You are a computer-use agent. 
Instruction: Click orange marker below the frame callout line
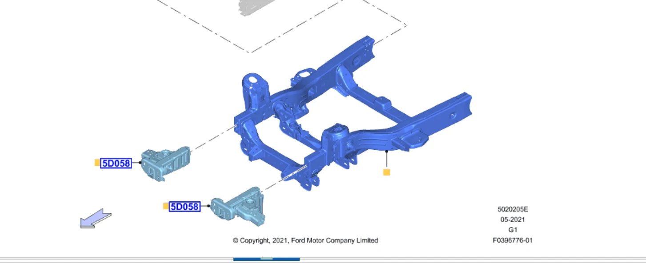coord(386,172)
